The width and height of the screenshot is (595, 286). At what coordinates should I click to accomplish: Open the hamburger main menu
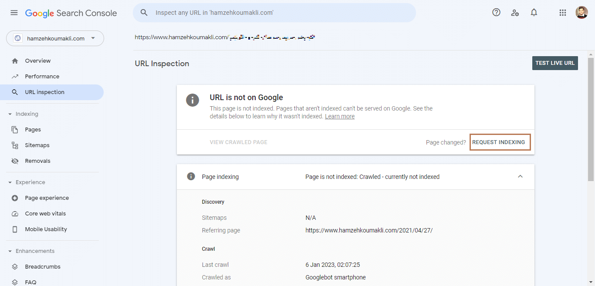[14, 13]
